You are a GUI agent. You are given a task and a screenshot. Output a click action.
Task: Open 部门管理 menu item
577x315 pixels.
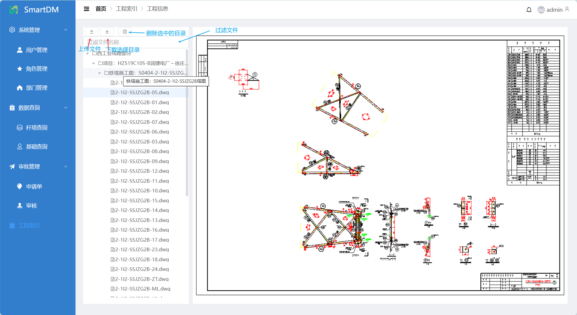[x=38, y=88]
